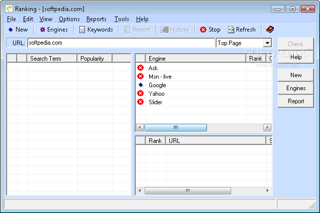The height and width of the screenshot is (213, 320).
Task: Click the engine list horizontal scrollbar thumb
Action: (176, 127)
